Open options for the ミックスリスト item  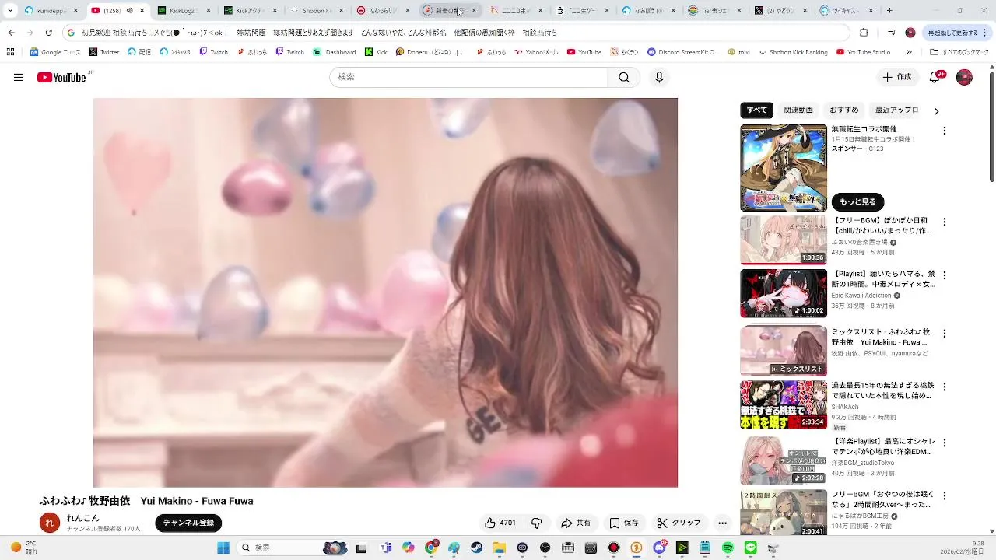(945, 333)
